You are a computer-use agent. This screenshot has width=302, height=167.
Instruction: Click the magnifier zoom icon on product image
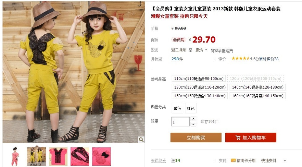[x=141, y=140]
